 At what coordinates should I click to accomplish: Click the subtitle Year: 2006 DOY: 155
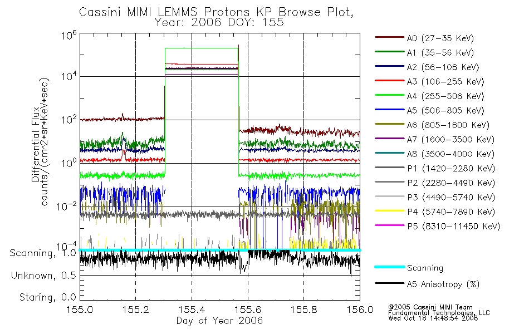[219, 23]
